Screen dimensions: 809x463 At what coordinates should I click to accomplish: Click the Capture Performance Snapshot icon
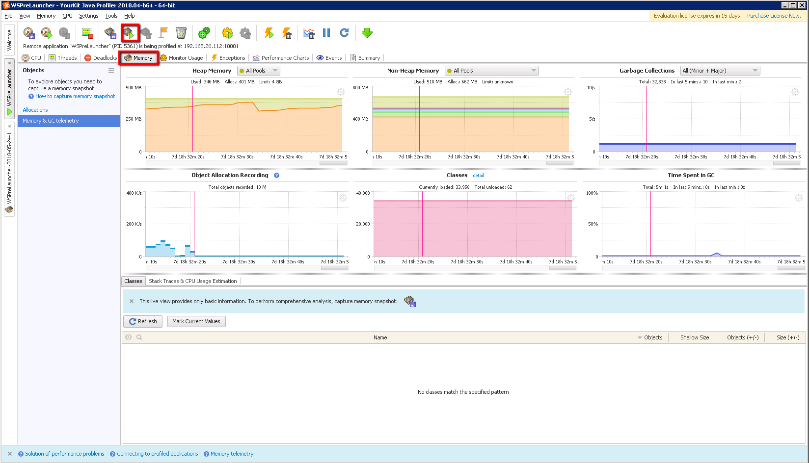pyautogui.click(x=29, y=33)
